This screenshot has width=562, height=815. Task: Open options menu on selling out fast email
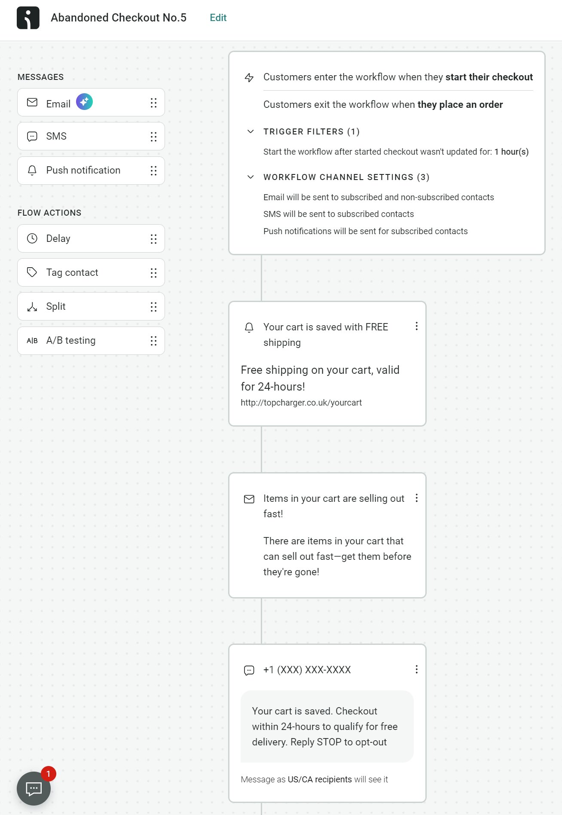click(x=416, y=498)
